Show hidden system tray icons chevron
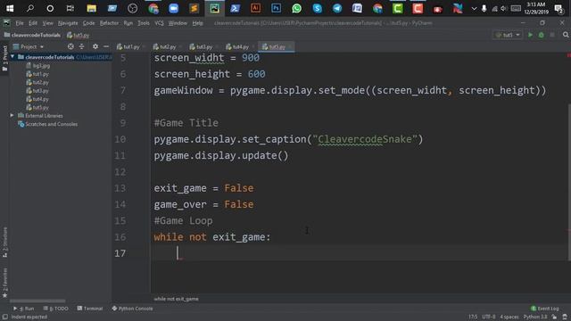The width and height of the screenshot is (571, 321). (474, 8)
